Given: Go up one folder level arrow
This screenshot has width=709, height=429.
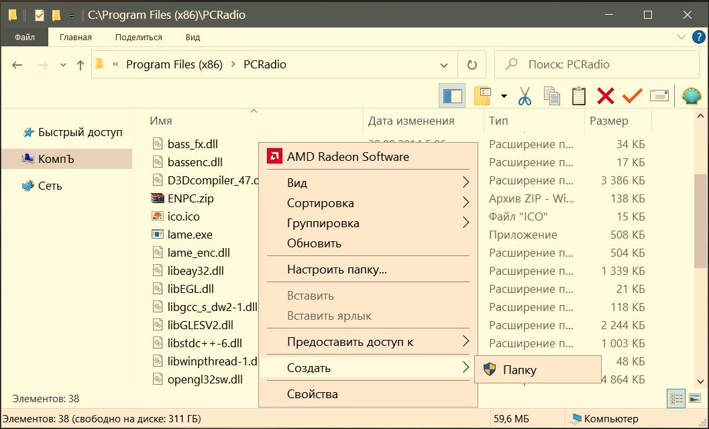Looking at the screenshot, I should 80,65.
